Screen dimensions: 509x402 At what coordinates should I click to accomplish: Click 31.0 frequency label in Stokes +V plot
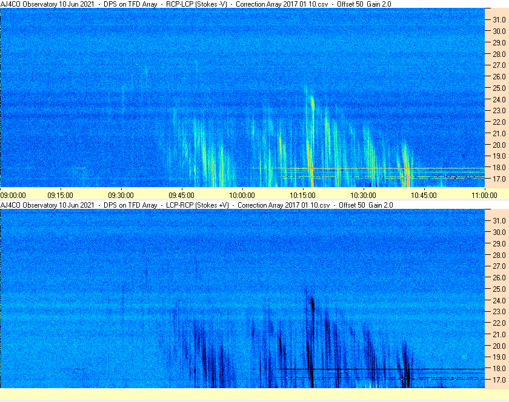click(x=499, y=220)
